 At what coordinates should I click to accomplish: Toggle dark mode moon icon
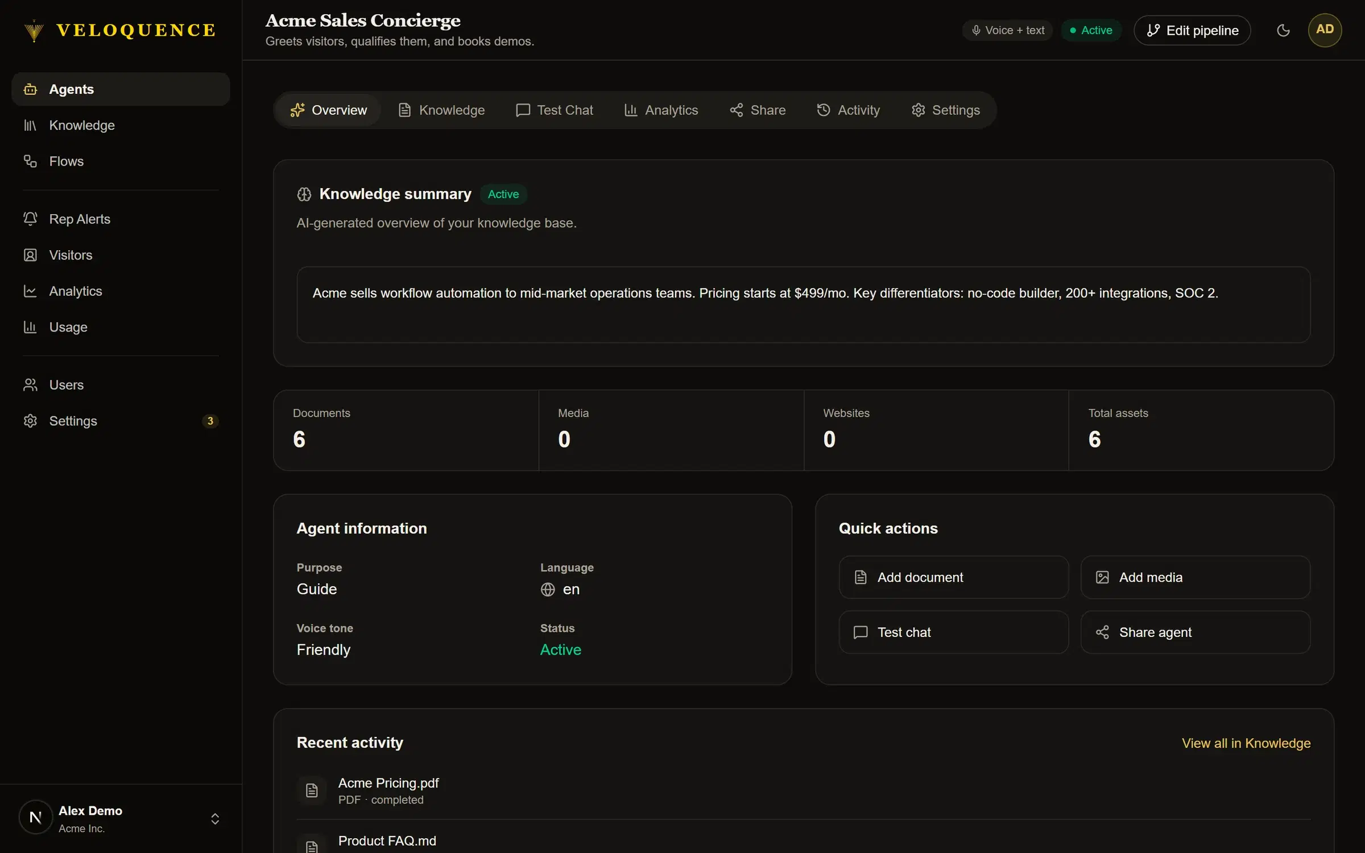pyautogui.click(x=1283, y=30)
